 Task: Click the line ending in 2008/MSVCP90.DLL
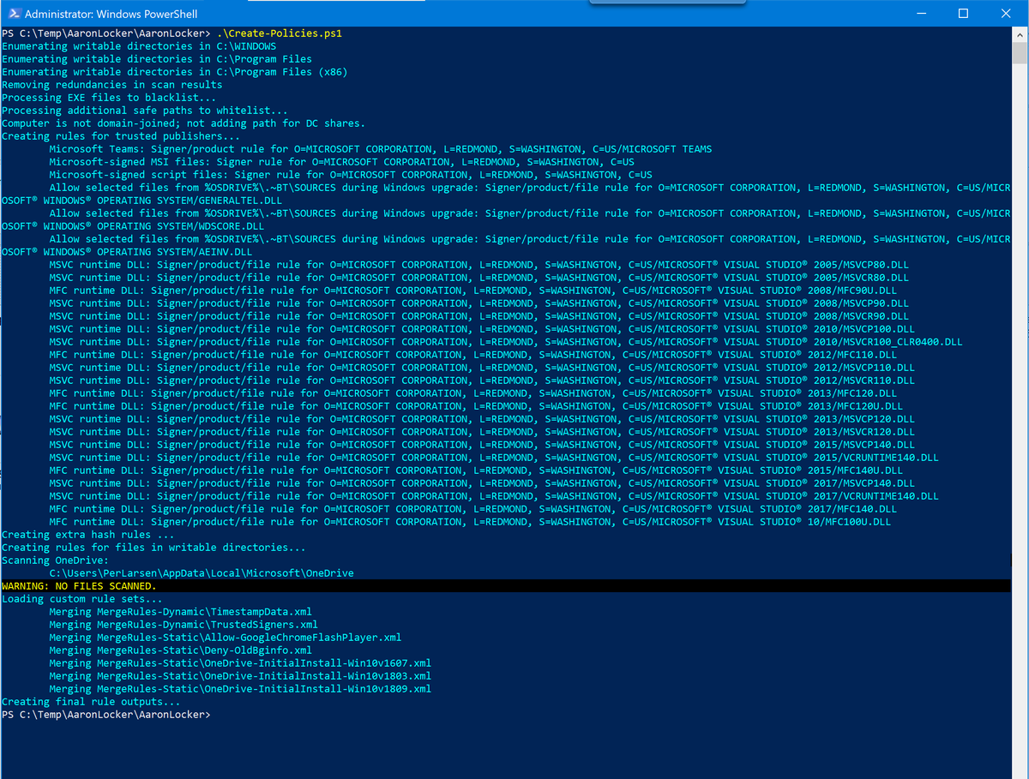(x=478, y=303)
